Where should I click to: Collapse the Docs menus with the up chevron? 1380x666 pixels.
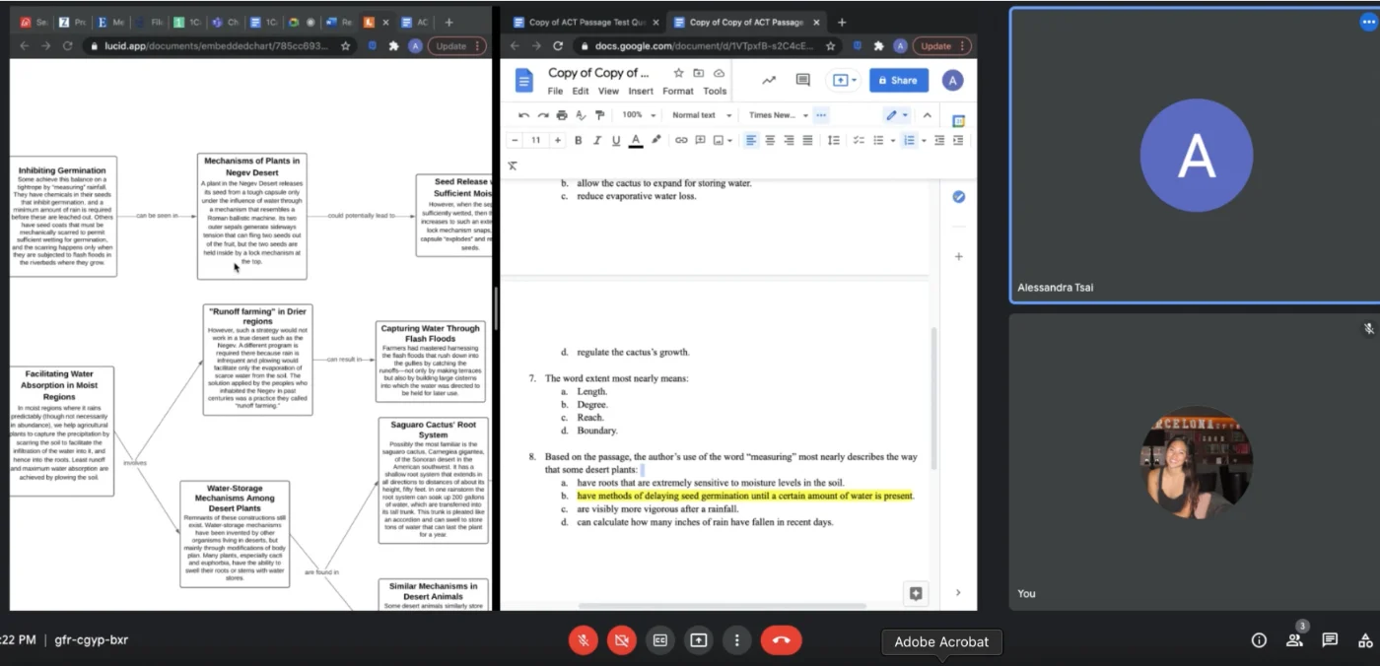927,115
